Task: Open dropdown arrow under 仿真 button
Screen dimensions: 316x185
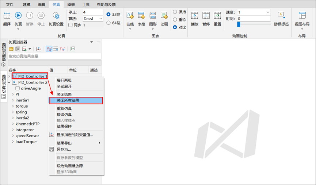Action: pyautogui.click(x=18, y=29)
